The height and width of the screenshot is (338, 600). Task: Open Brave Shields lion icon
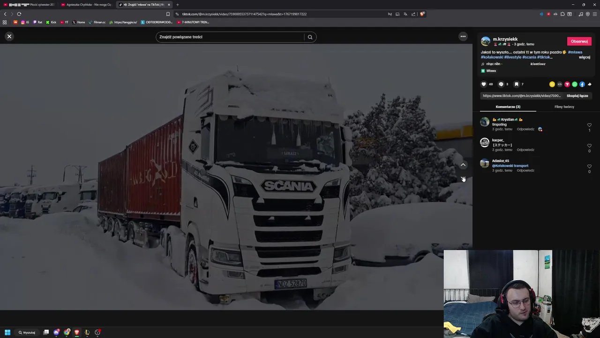click(x=422, y=14)
